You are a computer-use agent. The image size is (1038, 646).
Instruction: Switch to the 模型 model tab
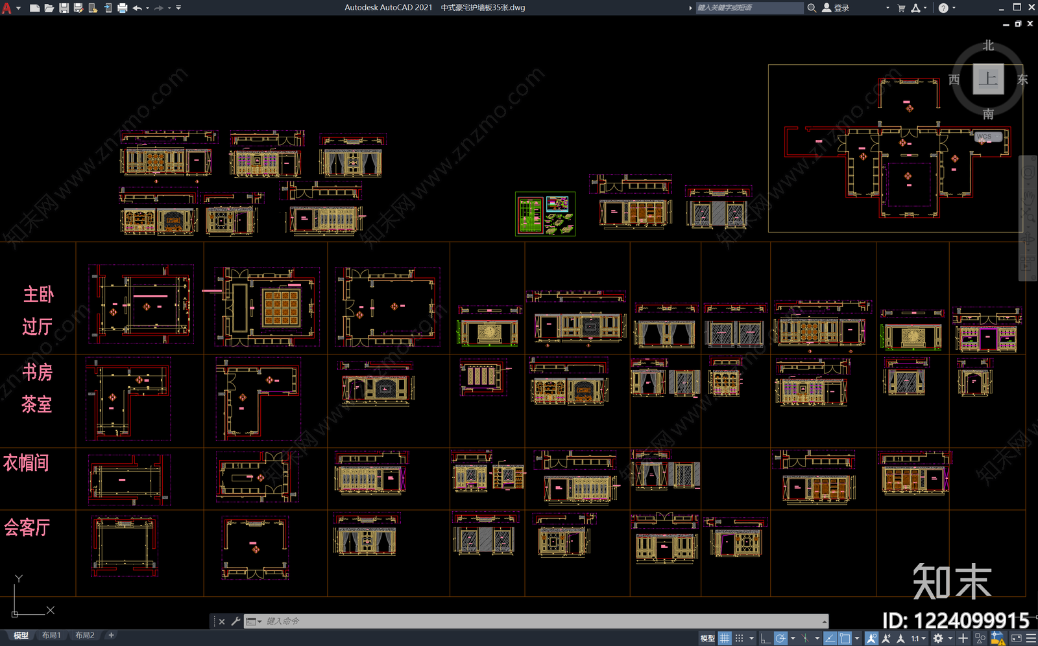pos(21,636)
